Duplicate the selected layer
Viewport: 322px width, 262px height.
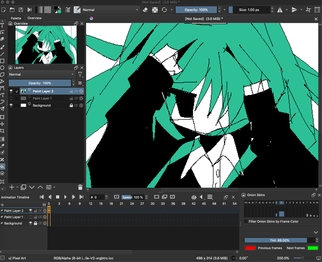point(23,187)
